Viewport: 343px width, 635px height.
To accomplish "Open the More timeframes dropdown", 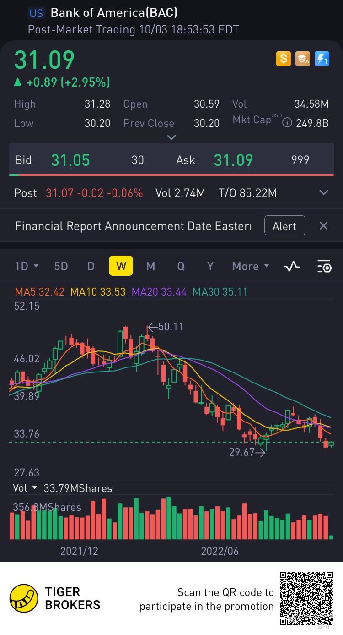I will 251,266.
